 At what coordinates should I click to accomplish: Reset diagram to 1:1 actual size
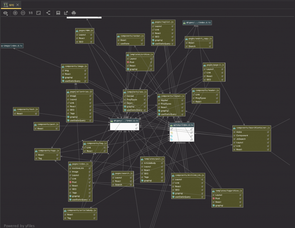pyautogui.click(x=31, y=13)
